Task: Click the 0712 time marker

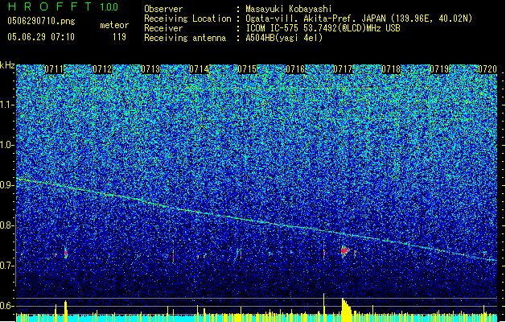Action: (x=102, y=69)
